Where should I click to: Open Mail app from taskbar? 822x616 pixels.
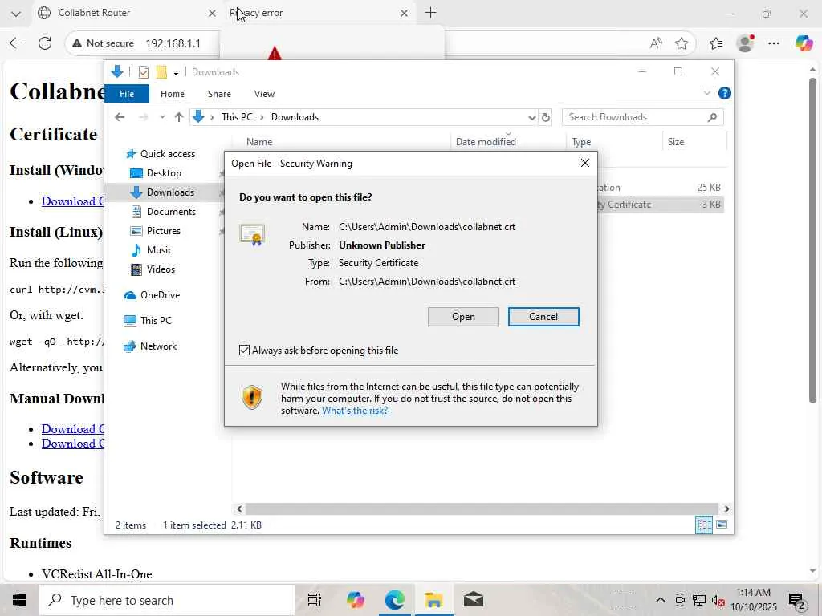pyautogui.click(x=474, y=600)
